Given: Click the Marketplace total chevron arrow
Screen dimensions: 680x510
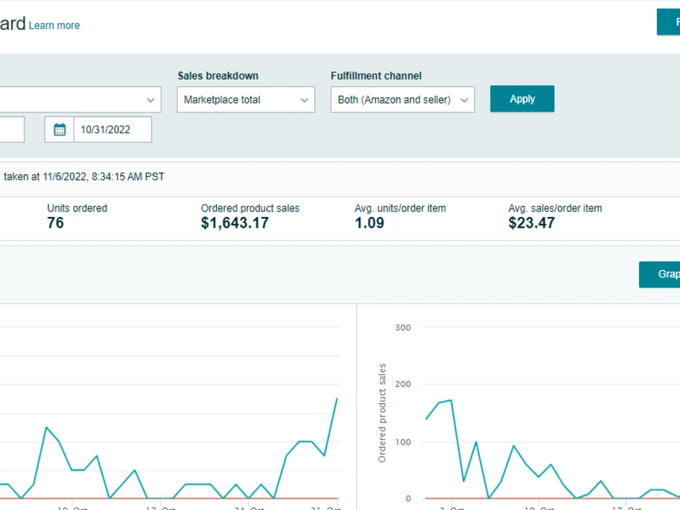Looking at the screenshot, I should point(305,100).
